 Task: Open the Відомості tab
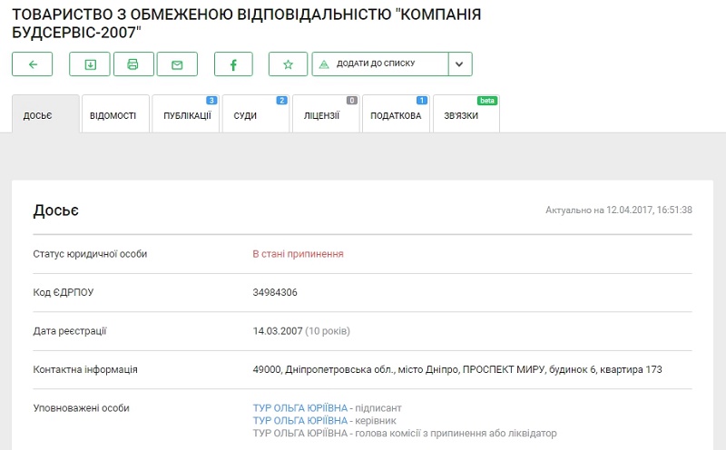[113, 115]
